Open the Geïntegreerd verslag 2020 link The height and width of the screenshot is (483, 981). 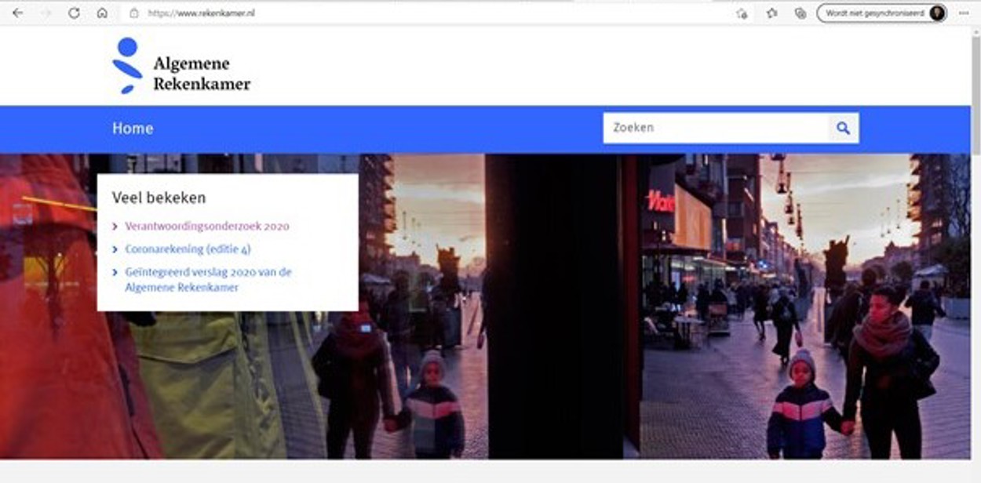pyautogui.click(x=208, y=280)
